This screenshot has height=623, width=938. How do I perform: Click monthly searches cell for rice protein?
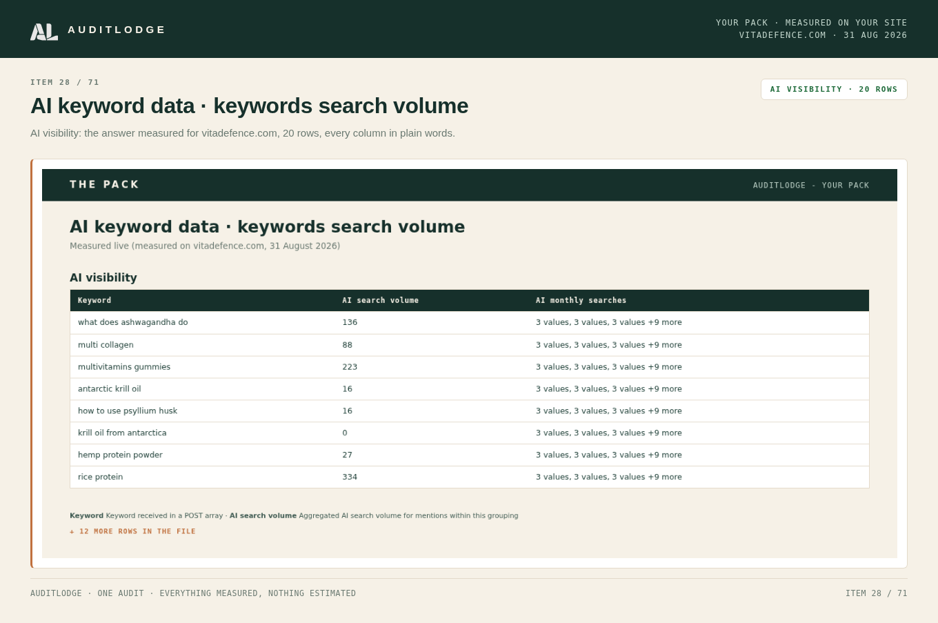tap(609, 477)
